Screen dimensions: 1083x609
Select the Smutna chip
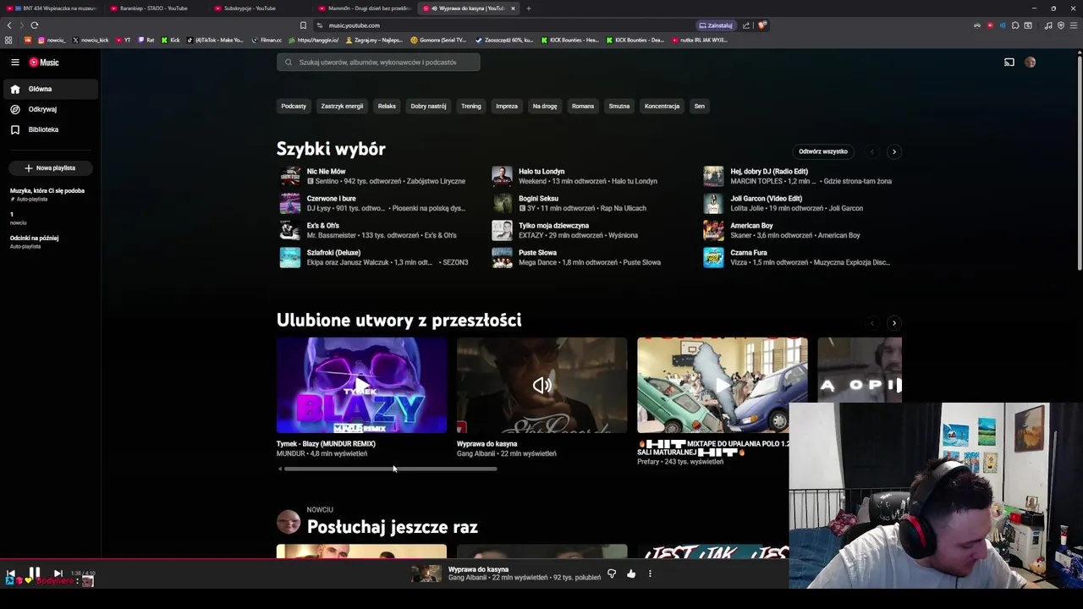tap(619, 107)
